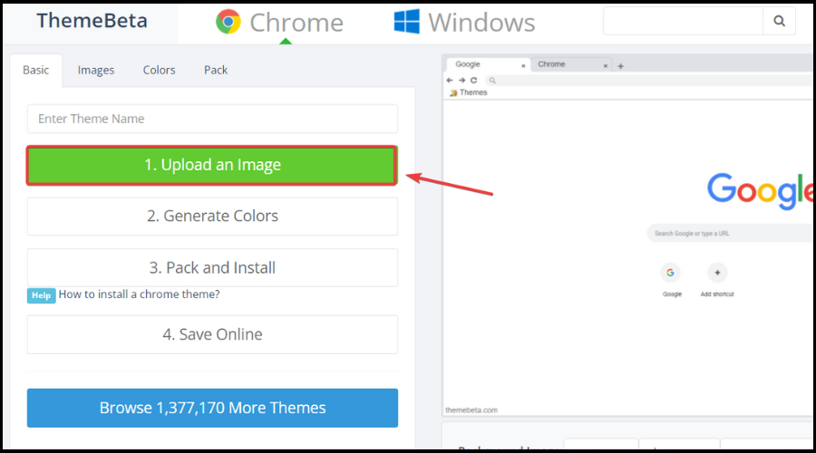Click the forward arrow in preview browser
The height and width of the screenshot is (453, 816).
[461, 80]
